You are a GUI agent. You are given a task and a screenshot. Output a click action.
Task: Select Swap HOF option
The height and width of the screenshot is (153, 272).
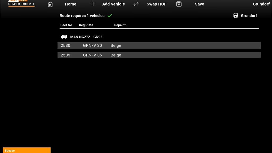coord(156,4)
